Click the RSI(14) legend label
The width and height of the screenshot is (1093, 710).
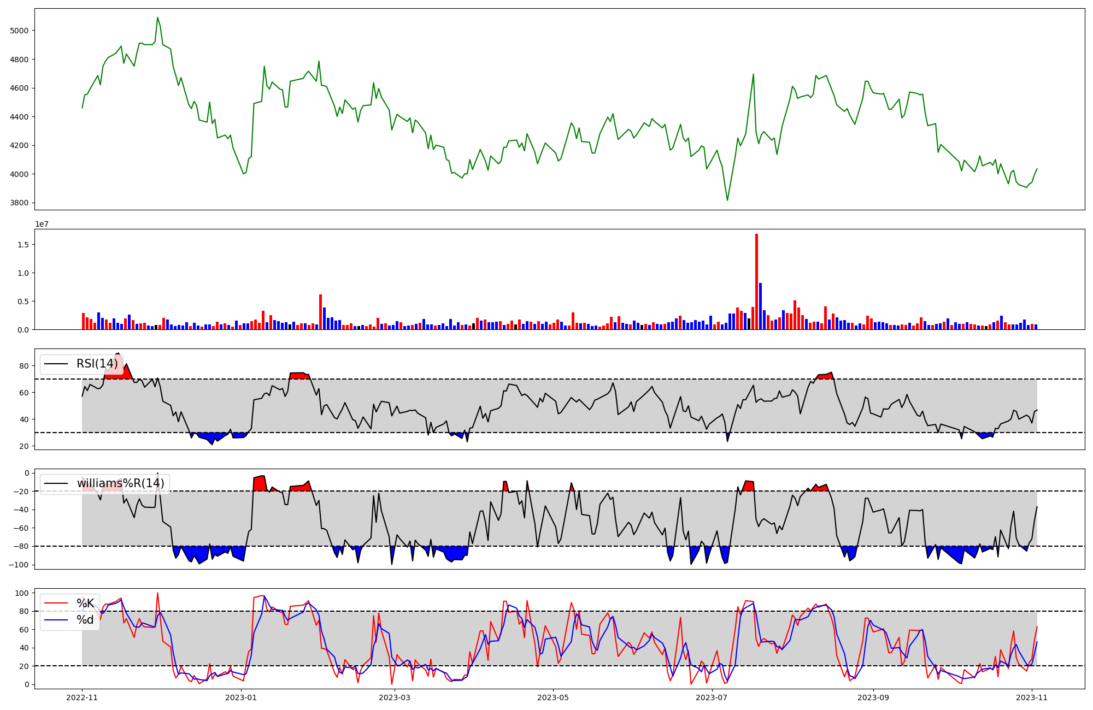[x=97, y=364]
